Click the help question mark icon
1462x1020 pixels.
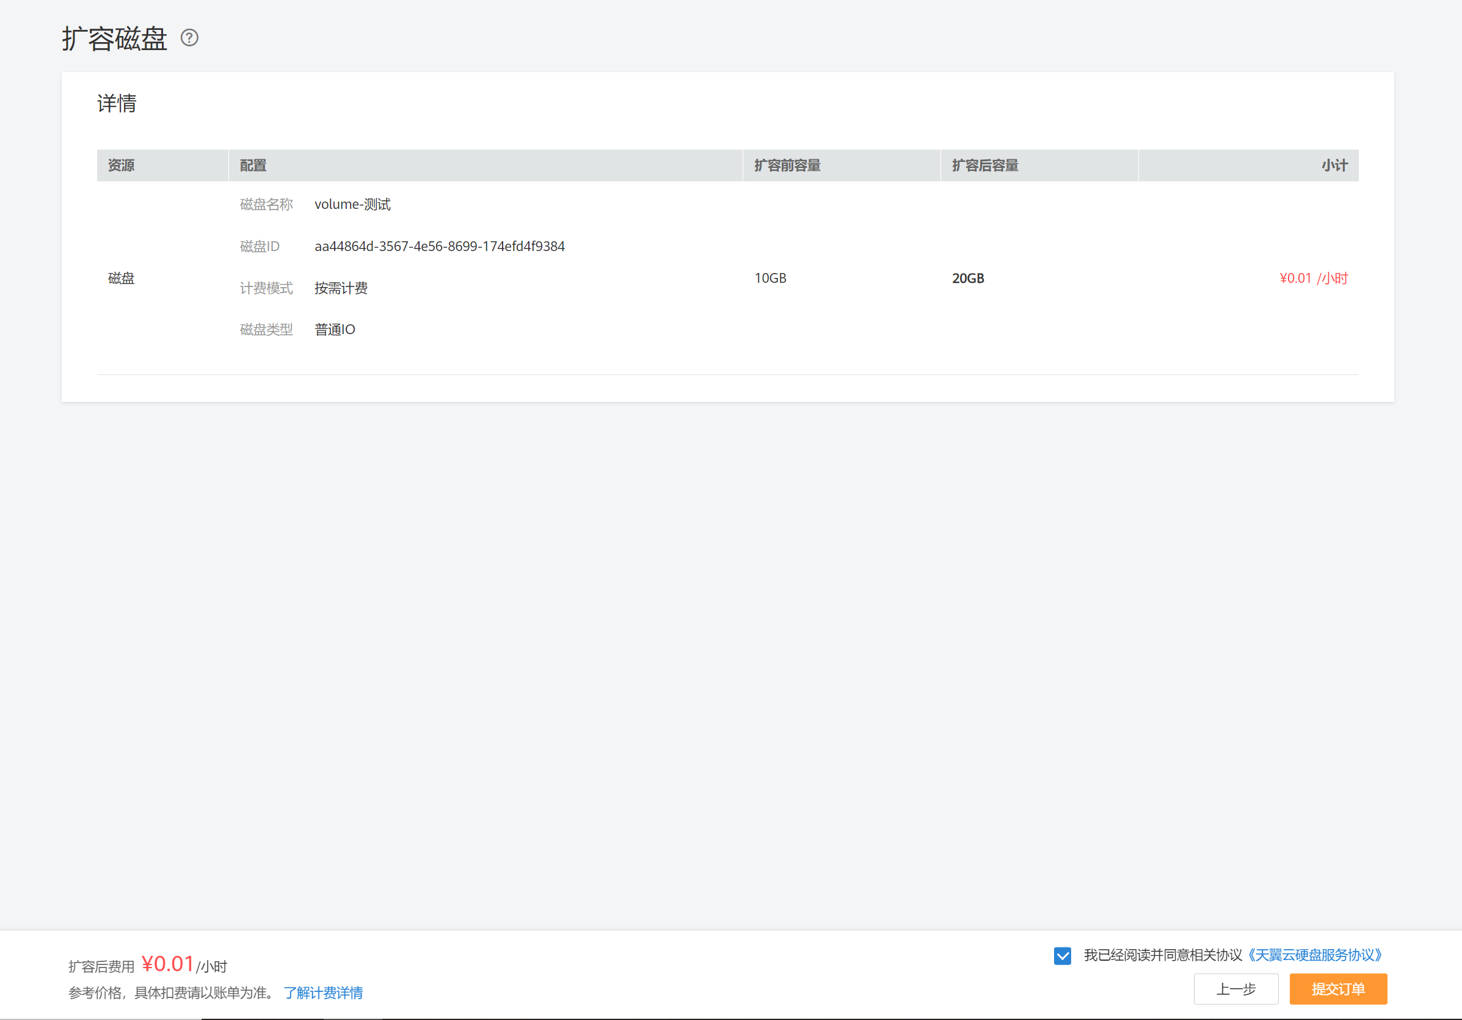pos(189,38)
